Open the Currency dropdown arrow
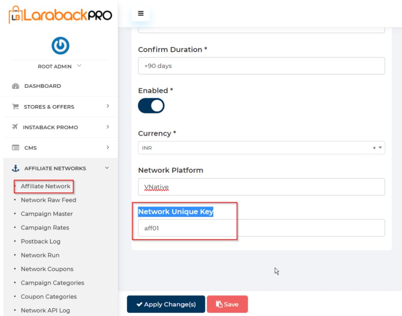This screenshot has width=402, height=316. point(380,148)
